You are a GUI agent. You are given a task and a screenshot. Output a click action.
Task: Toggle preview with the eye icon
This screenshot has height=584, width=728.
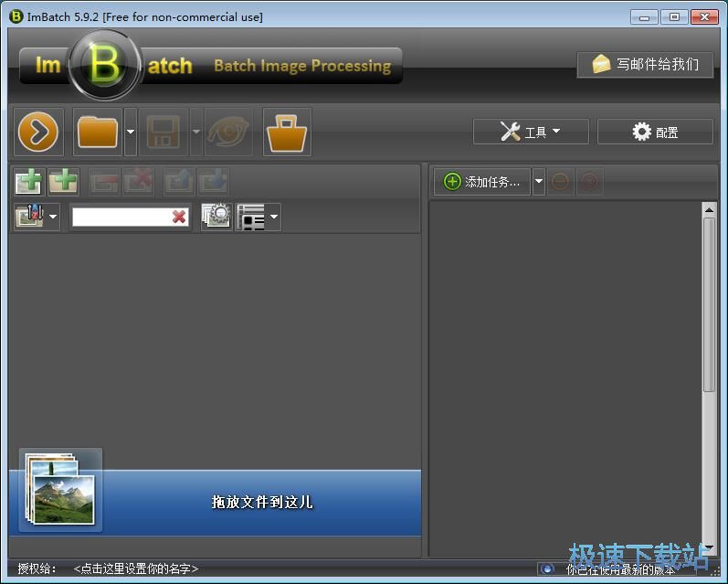(x=228, y=132)
